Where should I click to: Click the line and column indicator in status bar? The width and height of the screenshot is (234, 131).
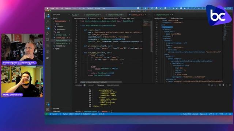point(189,114)
